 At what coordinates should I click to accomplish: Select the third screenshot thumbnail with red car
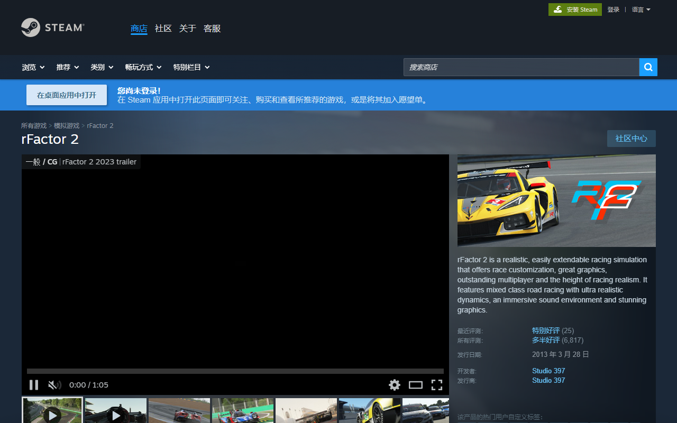click(x=179, y=410)
